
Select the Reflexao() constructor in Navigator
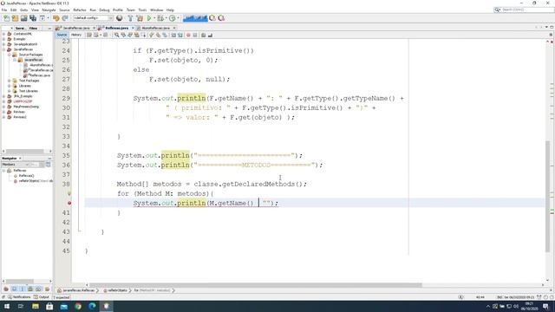(23, 175)
